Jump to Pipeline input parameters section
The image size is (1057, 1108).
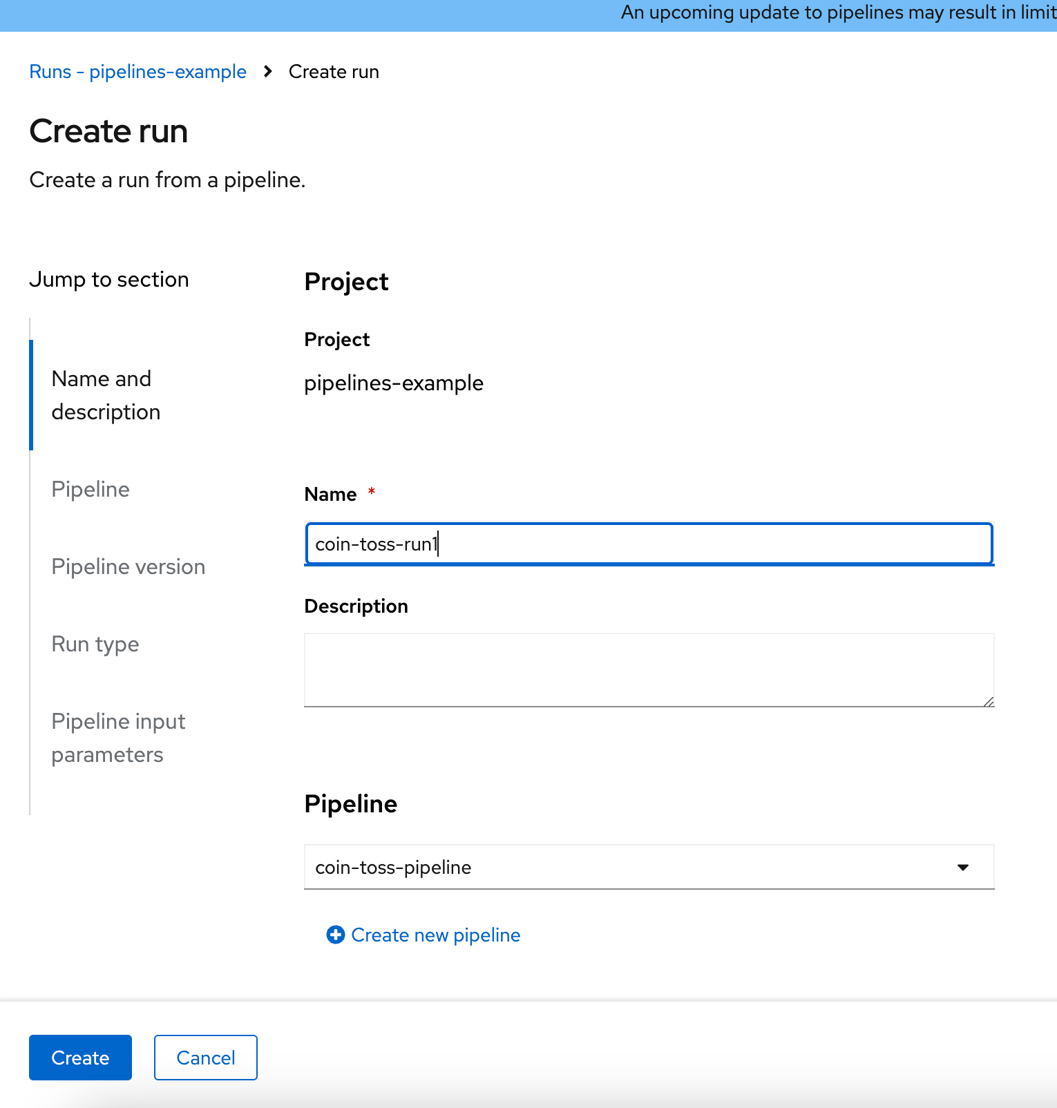coord(118,738)
